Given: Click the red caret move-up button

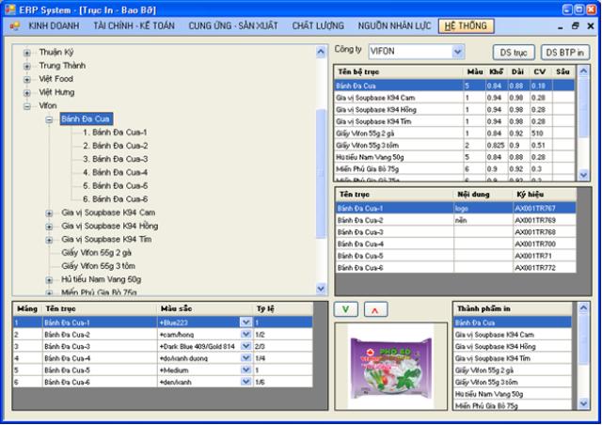Looking at the screenshot, I should 375,309.
